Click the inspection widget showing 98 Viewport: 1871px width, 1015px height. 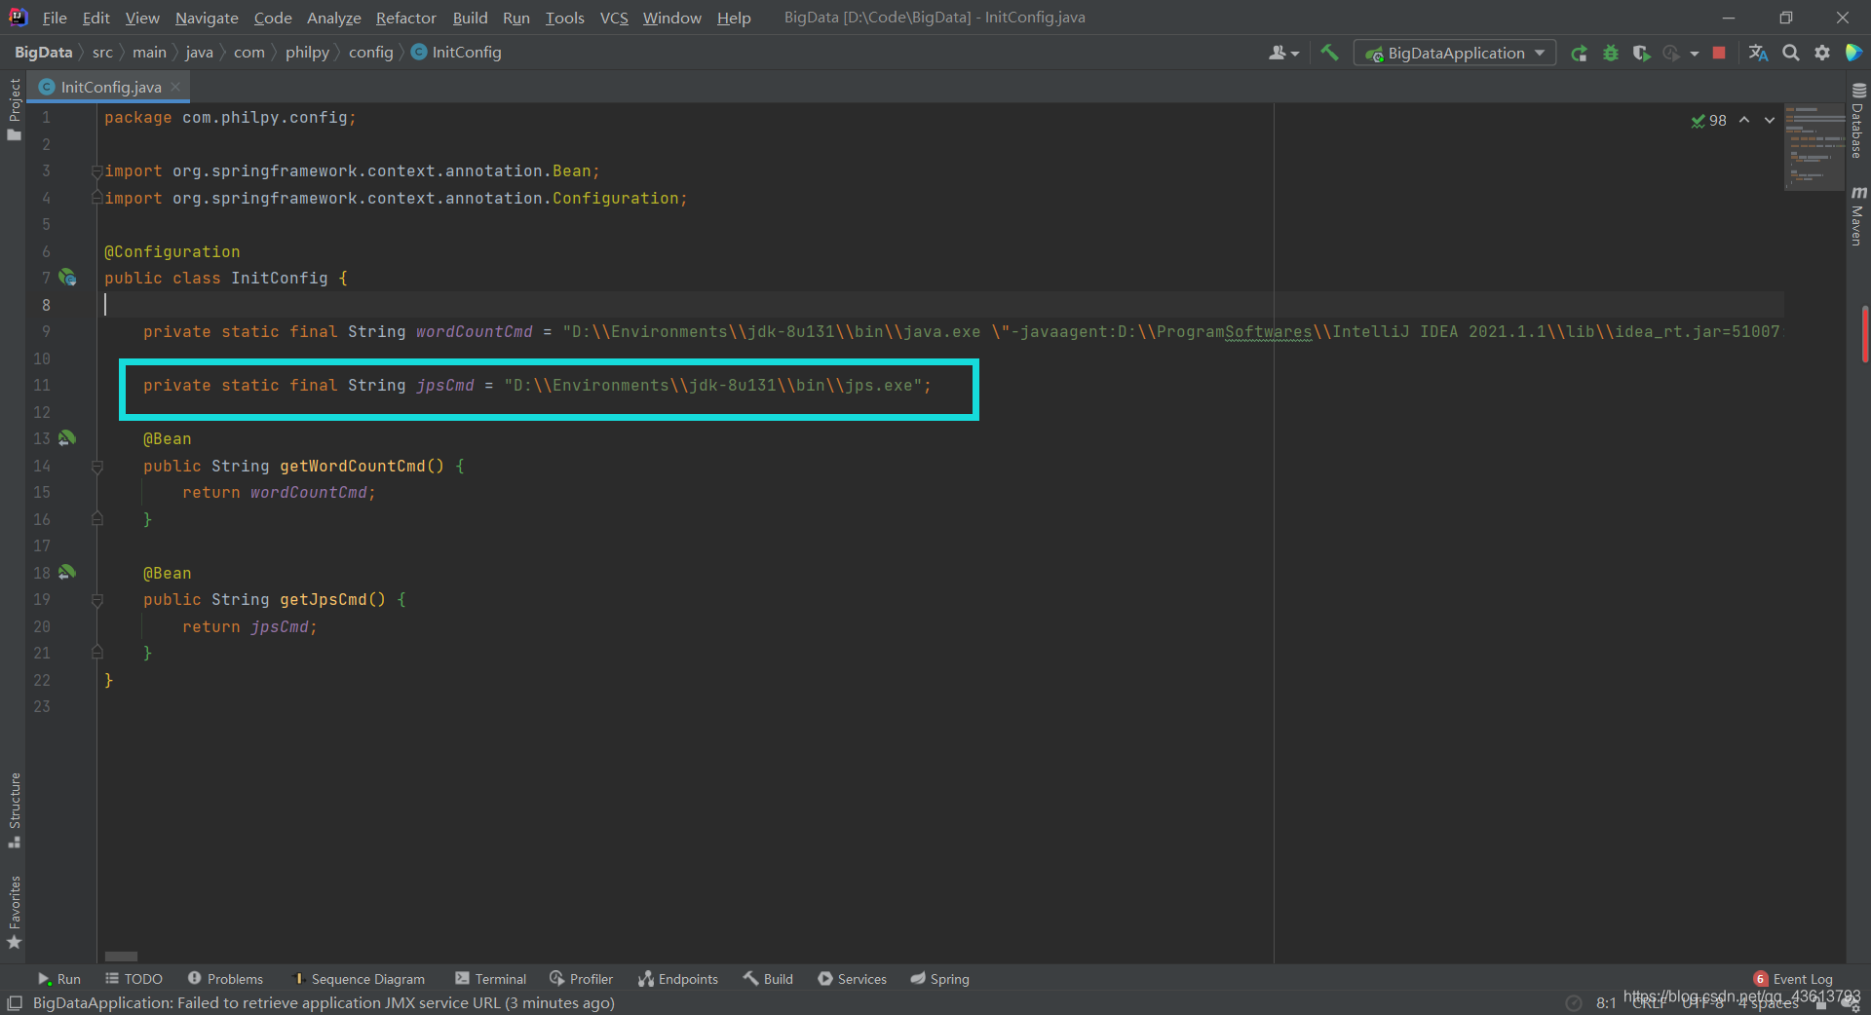[x=1709, y=120]
